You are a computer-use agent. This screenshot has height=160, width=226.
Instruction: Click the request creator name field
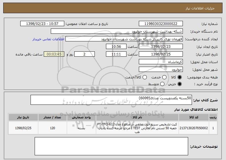124,39
